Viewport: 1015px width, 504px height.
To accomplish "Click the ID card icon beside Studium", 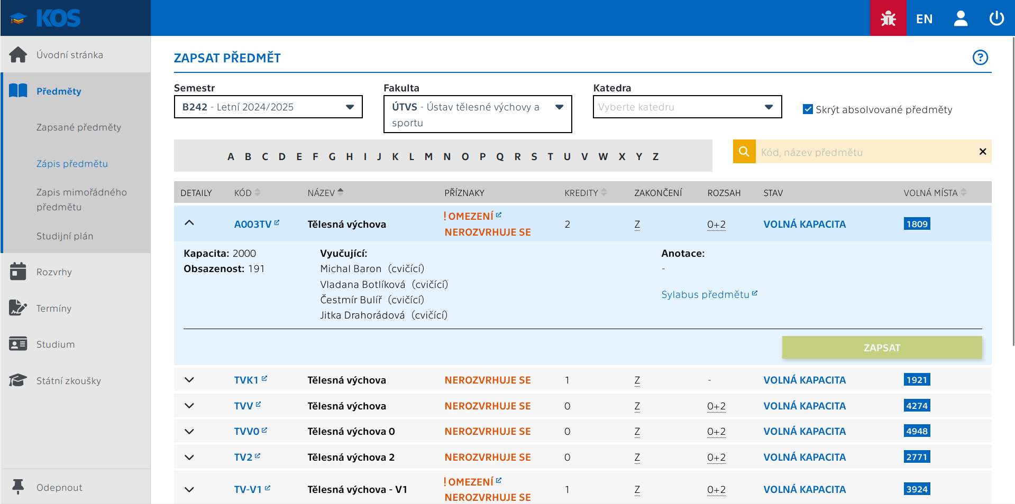I will tap(18, 344).
